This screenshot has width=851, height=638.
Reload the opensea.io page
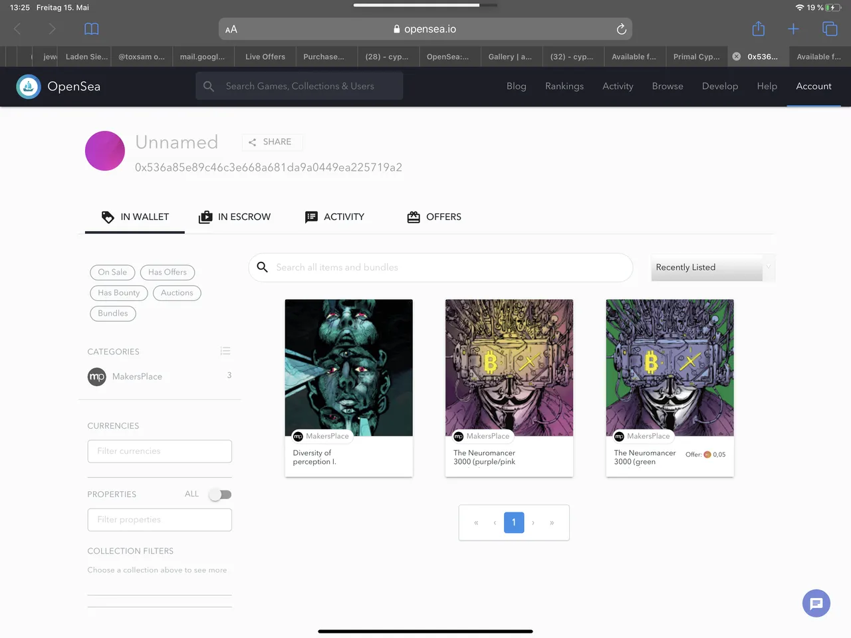pos(622,29)
